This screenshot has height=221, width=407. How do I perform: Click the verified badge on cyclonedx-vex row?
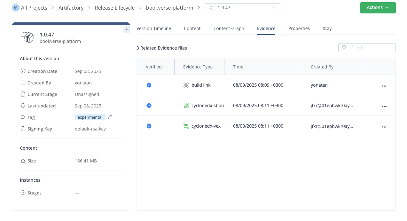[x=149, y=126]
